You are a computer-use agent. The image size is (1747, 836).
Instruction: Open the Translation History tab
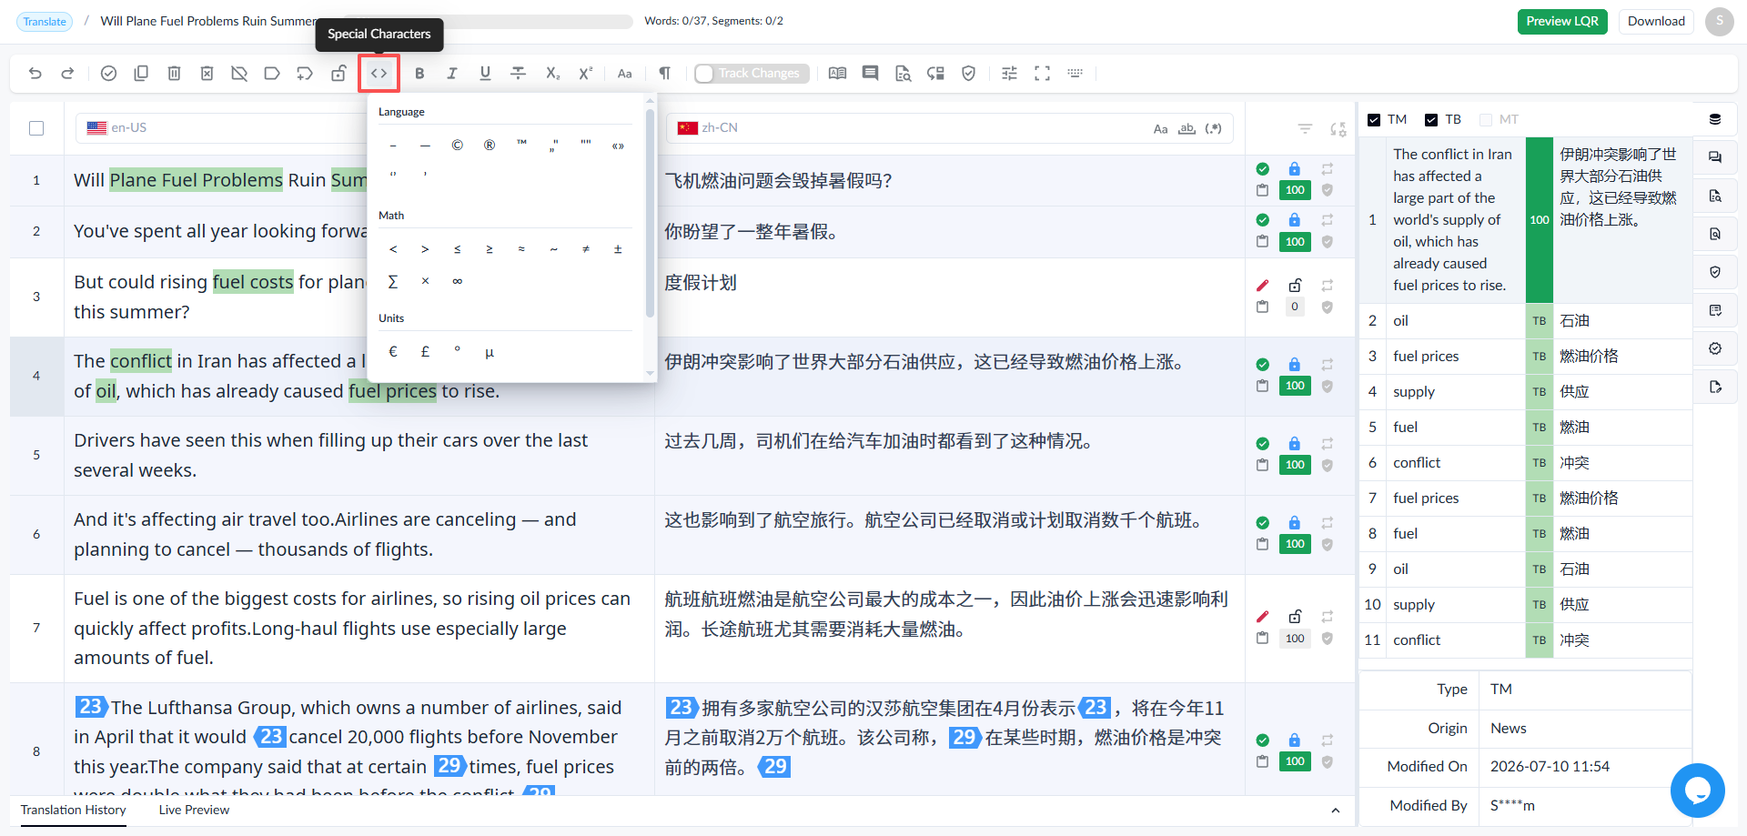pyautogui.click(x=74, y=811)
